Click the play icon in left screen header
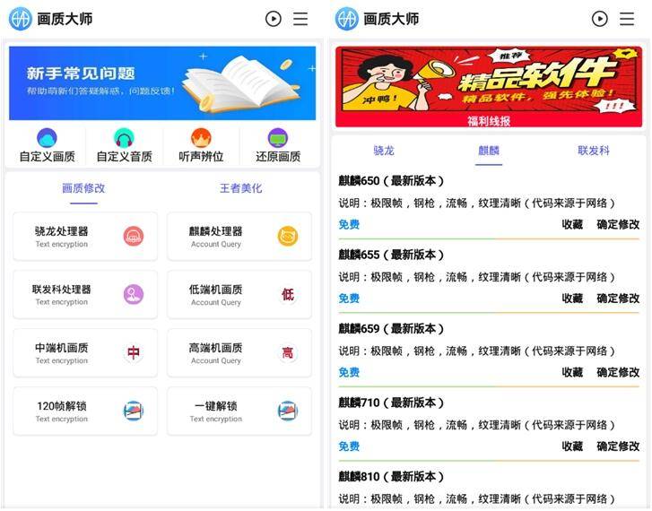This screenshot has width=652, height=511. tap(274, 19)
